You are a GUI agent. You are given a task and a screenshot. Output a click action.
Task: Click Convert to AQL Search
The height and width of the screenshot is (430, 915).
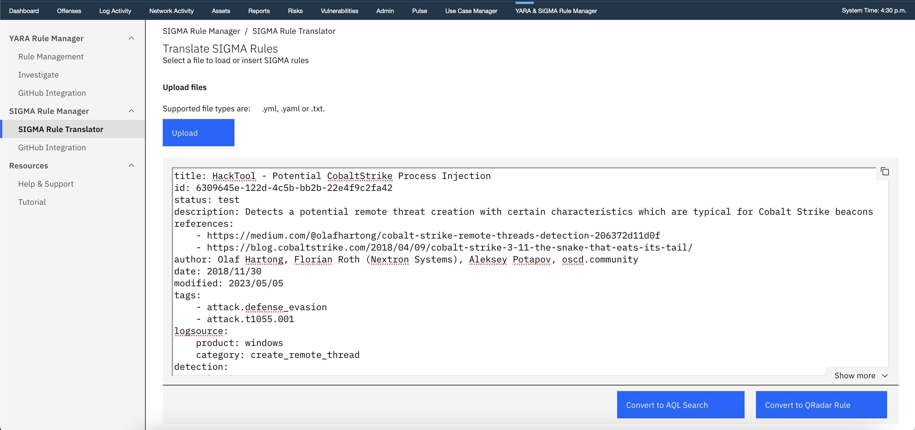[x=681, y=404]
